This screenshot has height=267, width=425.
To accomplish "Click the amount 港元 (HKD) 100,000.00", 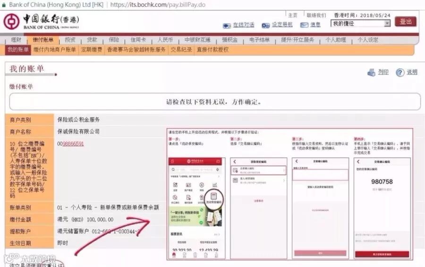I will coord(85,219).
